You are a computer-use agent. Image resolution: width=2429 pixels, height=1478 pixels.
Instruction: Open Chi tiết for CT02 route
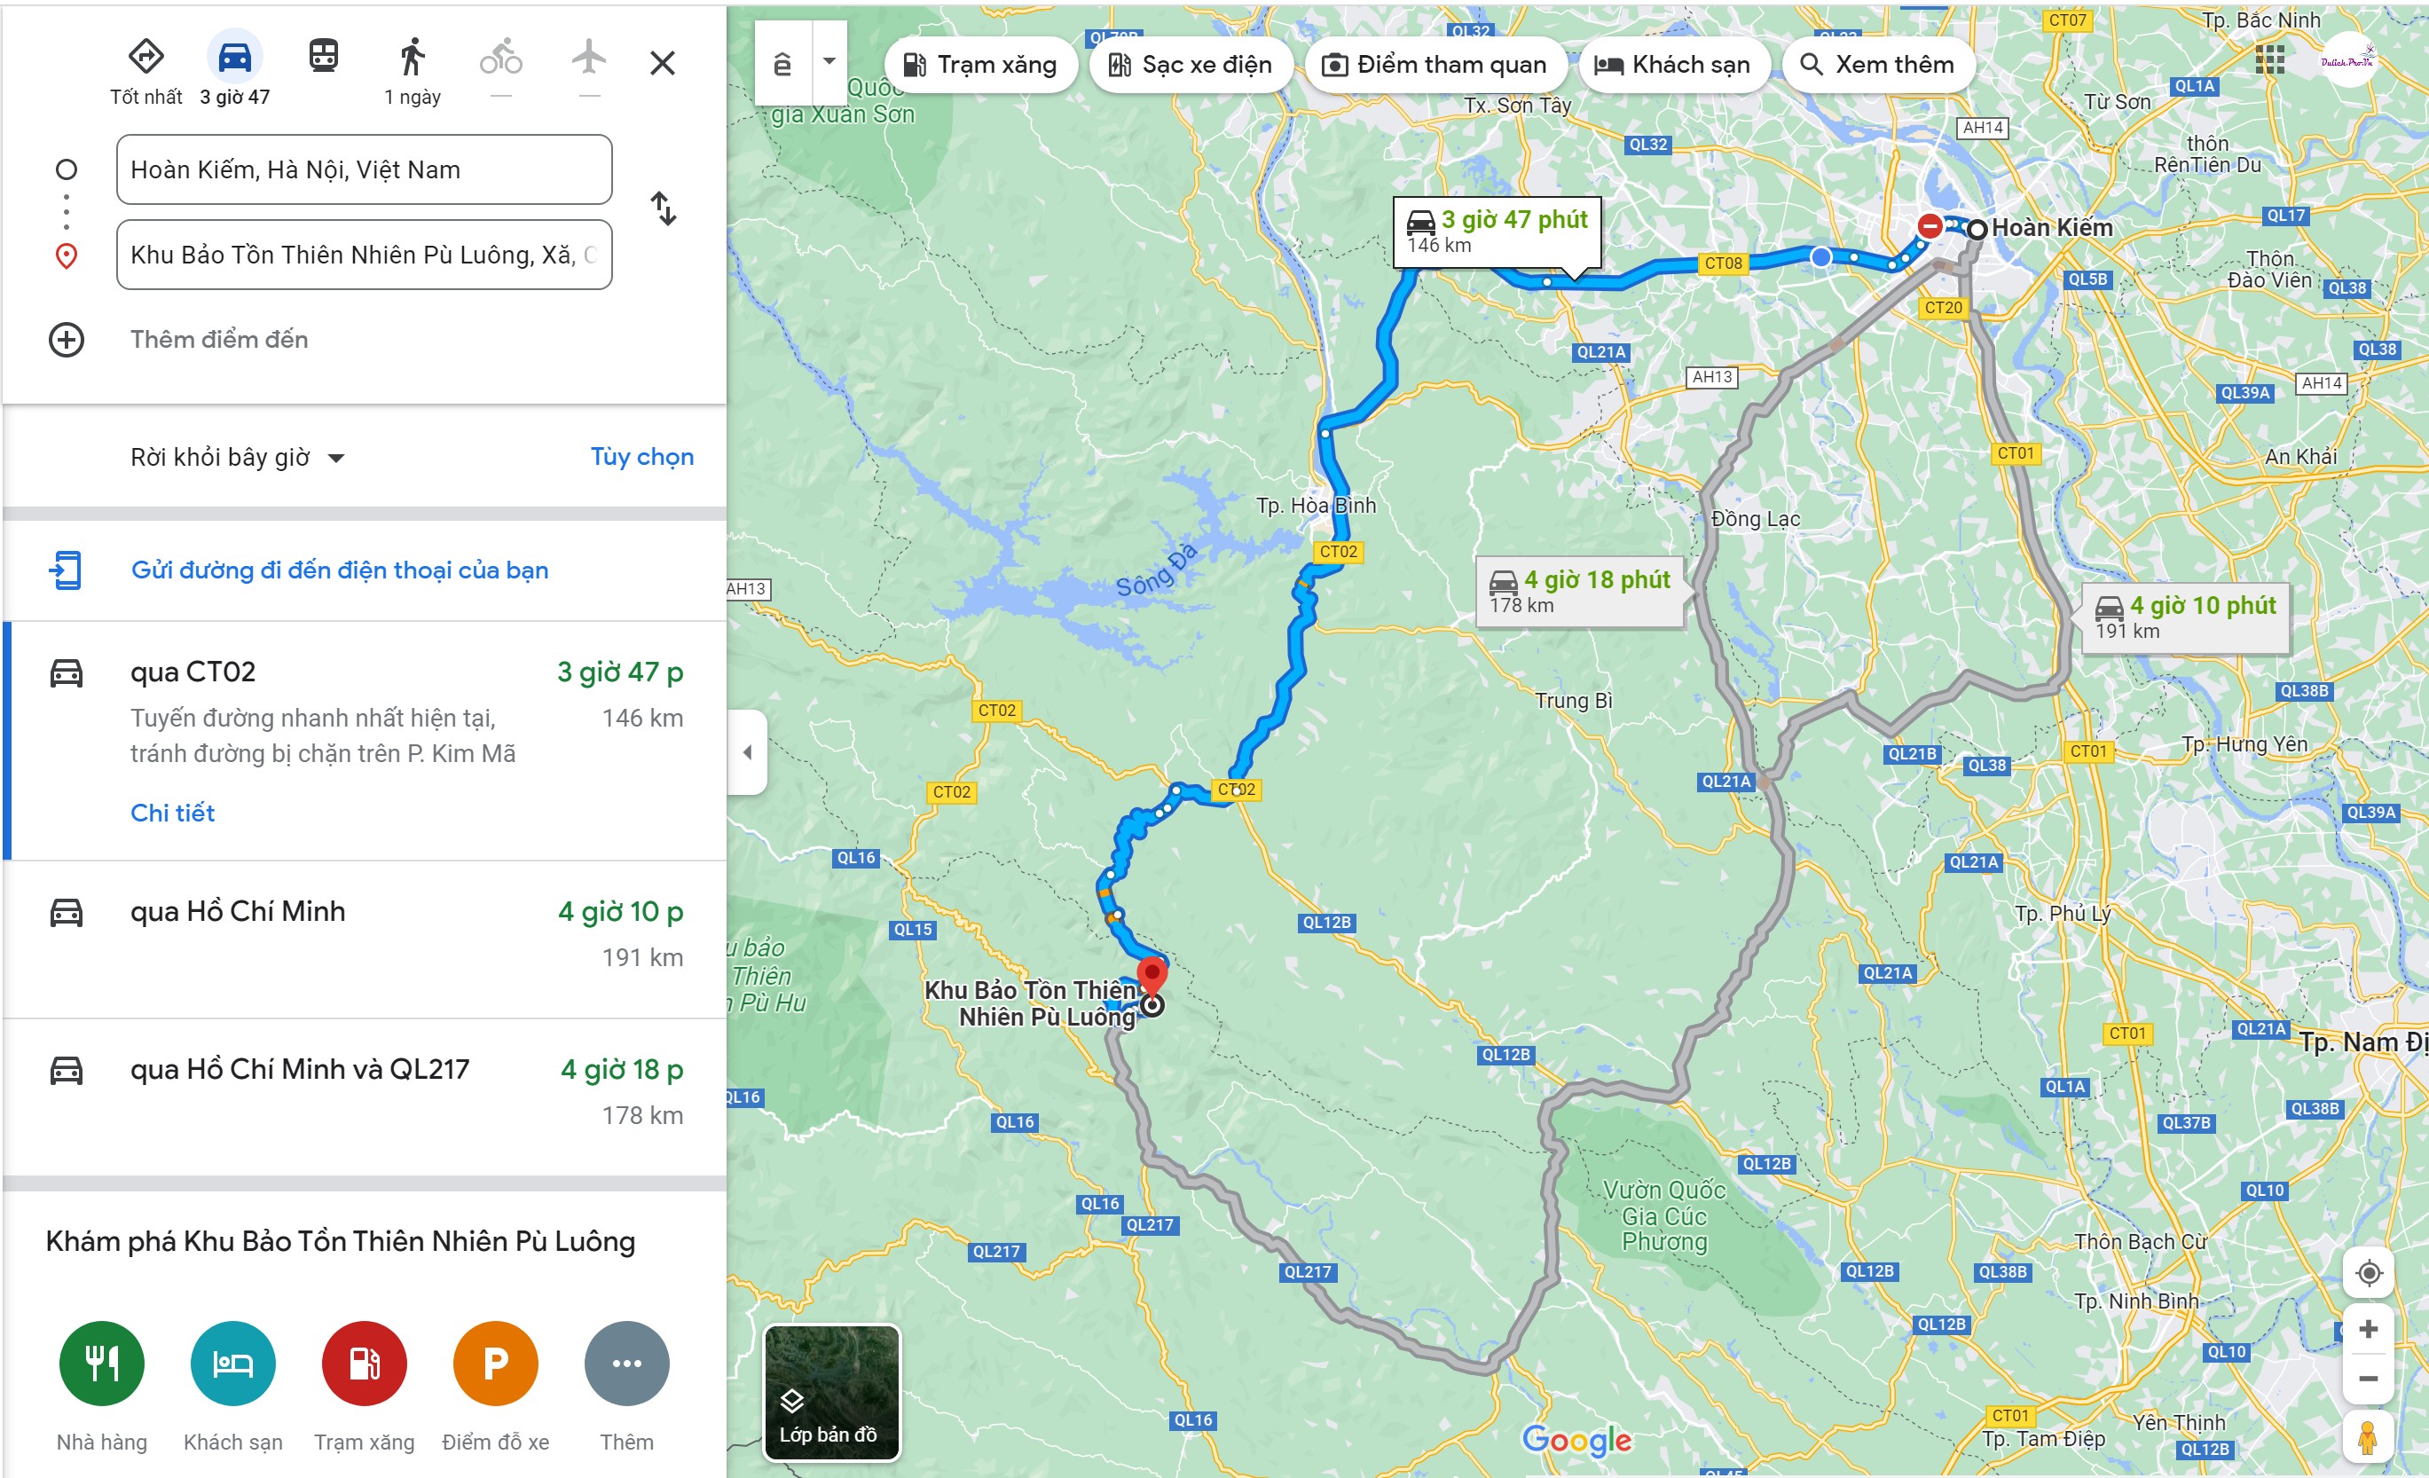(172, 813)
